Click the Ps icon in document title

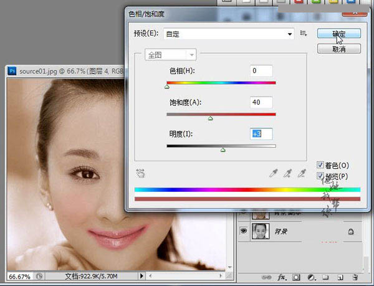pos(12,71)
